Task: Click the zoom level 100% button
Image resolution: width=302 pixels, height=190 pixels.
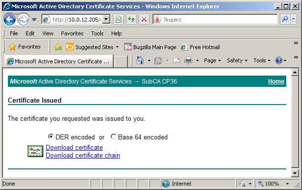Action: point(269,184)
